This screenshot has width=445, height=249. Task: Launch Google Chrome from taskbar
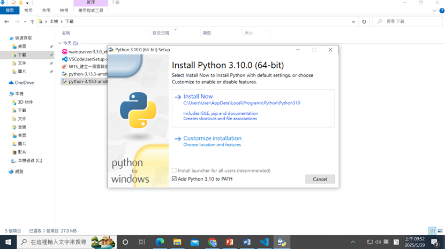212,242
